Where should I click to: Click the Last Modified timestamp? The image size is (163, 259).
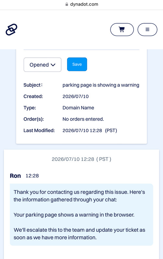90,130
